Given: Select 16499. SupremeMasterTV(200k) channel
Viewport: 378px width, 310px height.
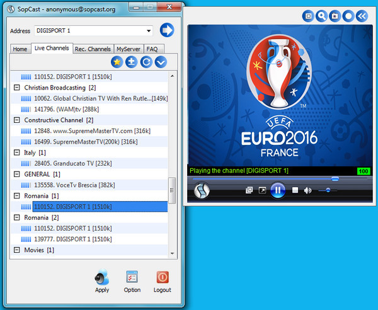Looking at the screenshot, I should (x=89, y=142).
